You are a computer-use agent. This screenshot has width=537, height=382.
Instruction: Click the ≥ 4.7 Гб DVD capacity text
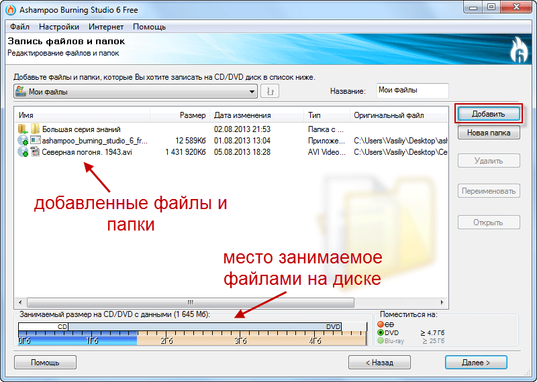(432, 332)
